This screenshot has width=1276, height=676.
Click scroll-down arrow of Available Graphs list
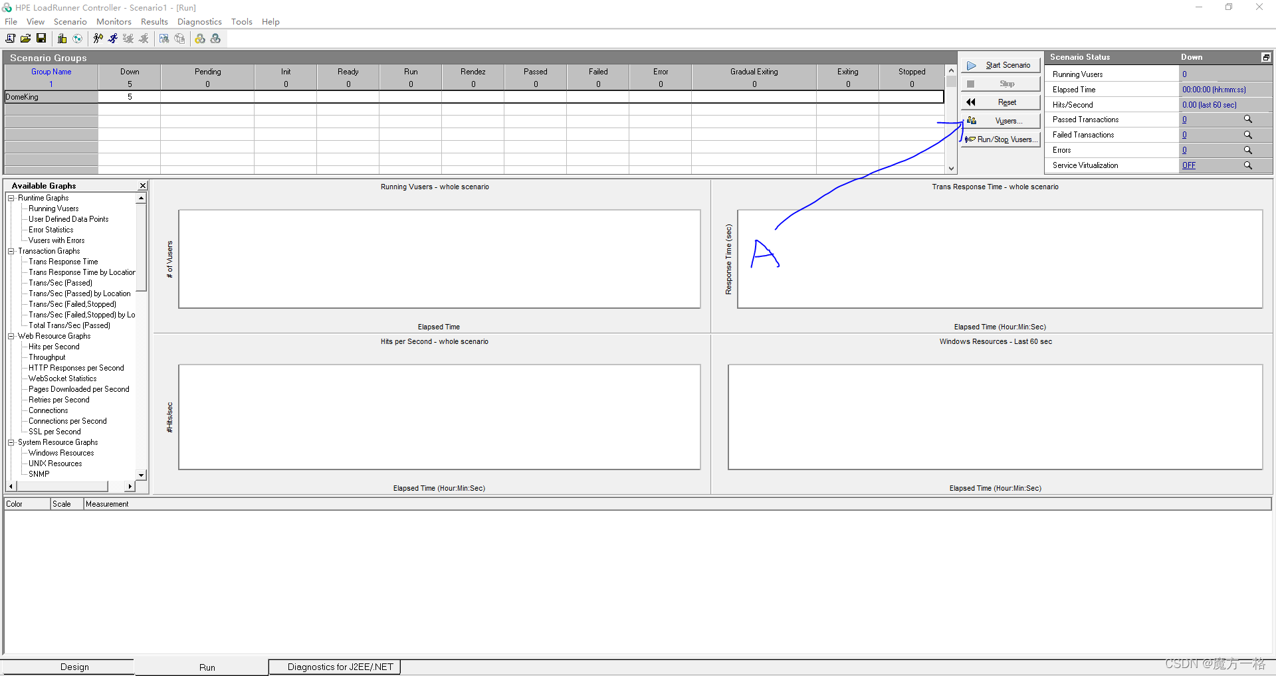point(141,475)
